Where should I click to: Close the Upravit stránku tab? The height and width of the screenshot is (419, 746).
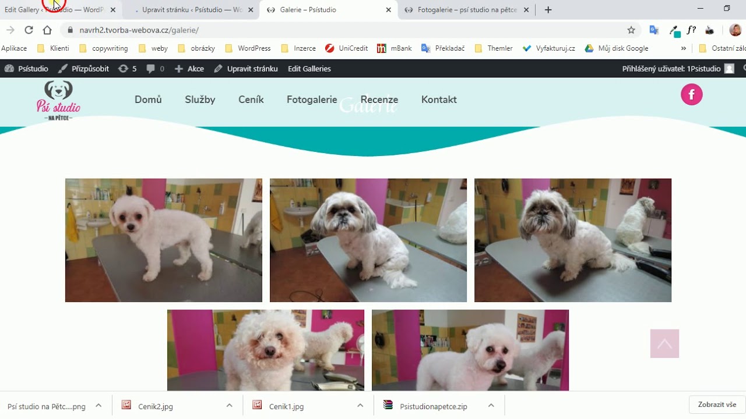[251, 10]
